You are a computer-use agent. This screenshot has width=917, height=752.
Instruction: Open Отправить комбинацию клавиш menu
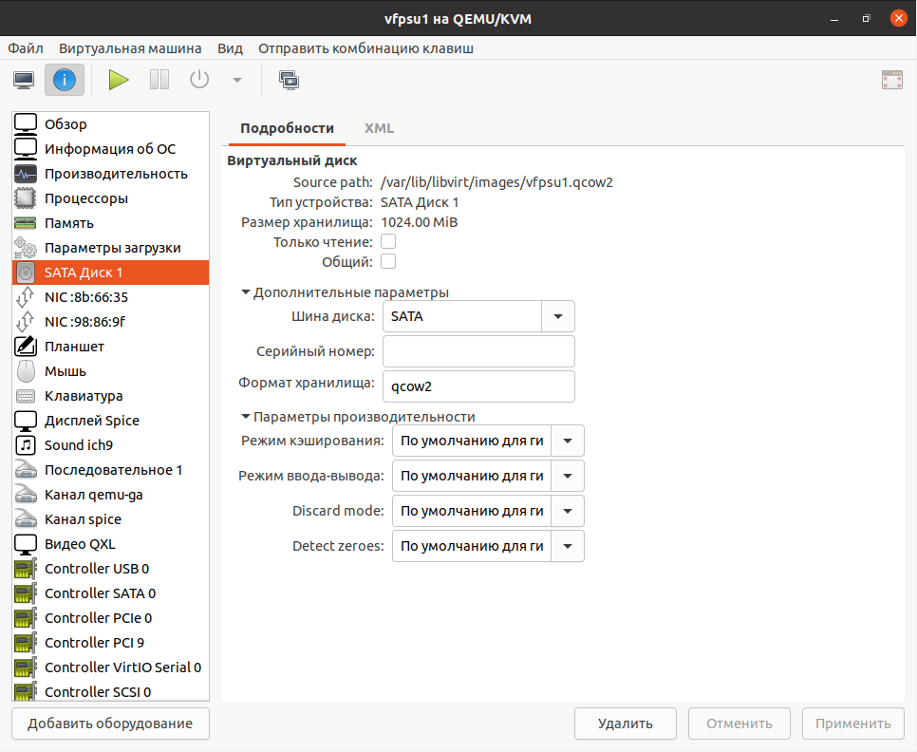pyautogui.click(x=366, y=48)
